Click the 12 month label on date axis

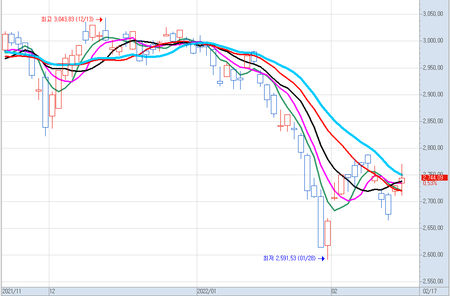pyautogui.click(x=52, y=291)
